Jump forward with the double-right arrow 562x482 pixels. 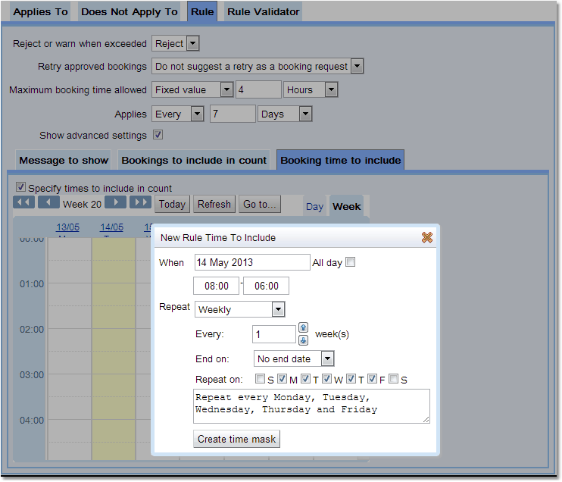click(x=140, y=203)
